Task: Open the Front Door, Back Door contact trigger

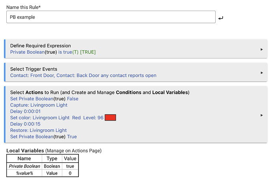Action: (83, 75)
